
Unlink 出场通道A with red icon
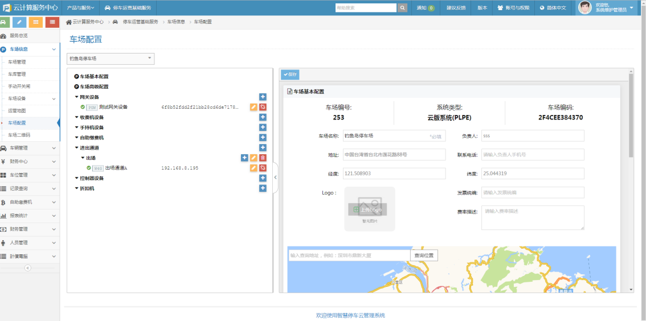coord(263,168)
